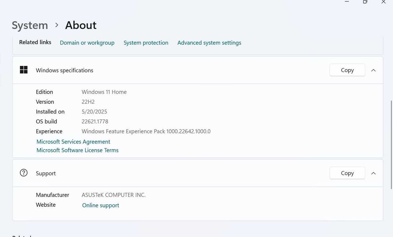Click the Windows logo icon beside Windows specifications
Image resolution: width=393 pixels, height=237 pixels.
[24, 70]
